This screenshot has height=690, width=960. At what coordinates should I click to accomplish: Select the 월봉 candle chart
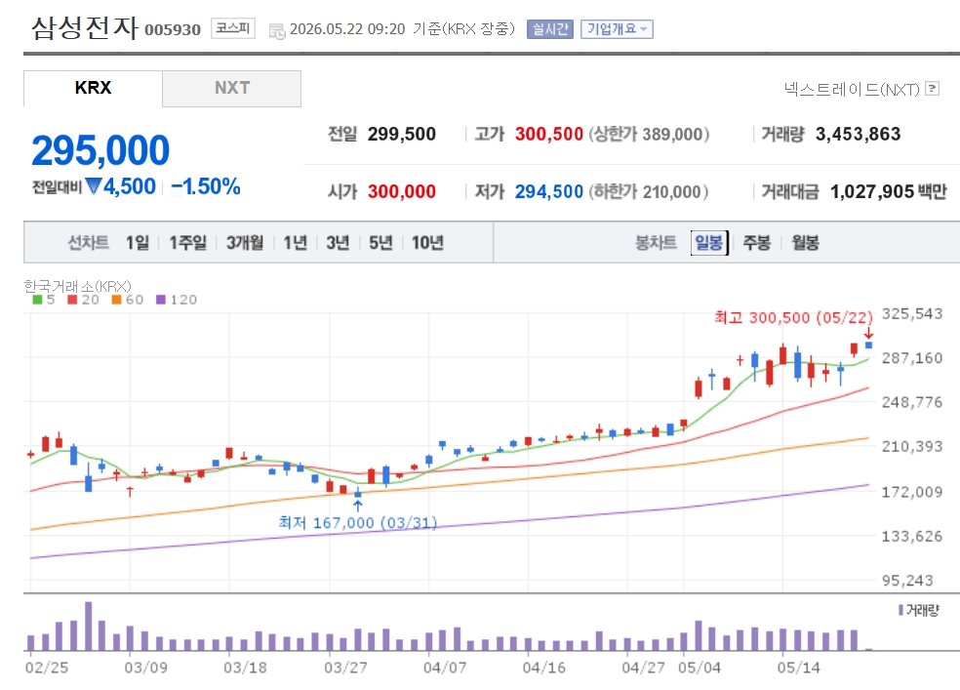[805, 243]
